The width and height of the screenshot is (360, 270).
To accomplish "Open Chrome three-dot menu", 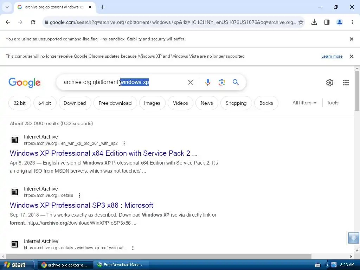I will click(x=352, y=22).
